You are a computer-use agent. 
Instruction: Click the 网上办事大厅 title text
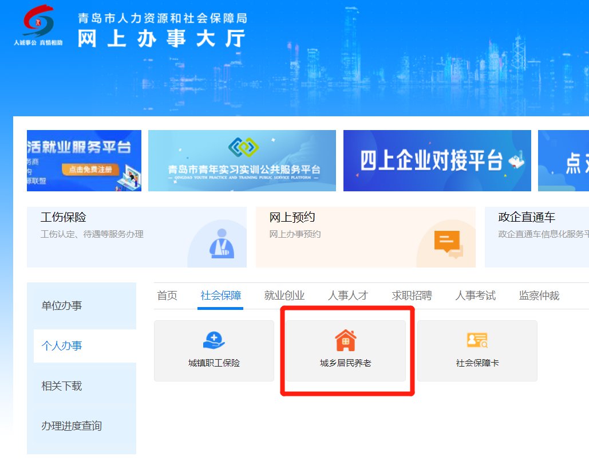162,39
